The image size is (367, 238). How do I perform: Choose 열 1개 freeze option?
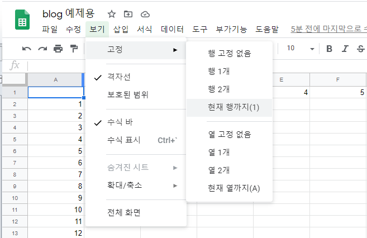pyautogui.click(x=230, y=153)
